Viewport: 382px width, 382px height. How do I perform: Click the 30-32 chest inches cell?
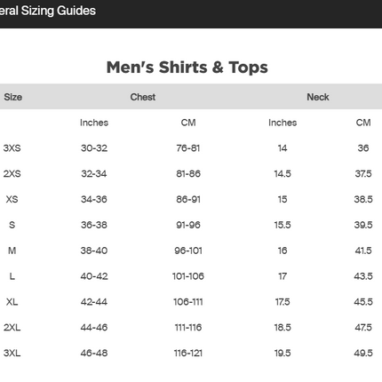(94, 148)
